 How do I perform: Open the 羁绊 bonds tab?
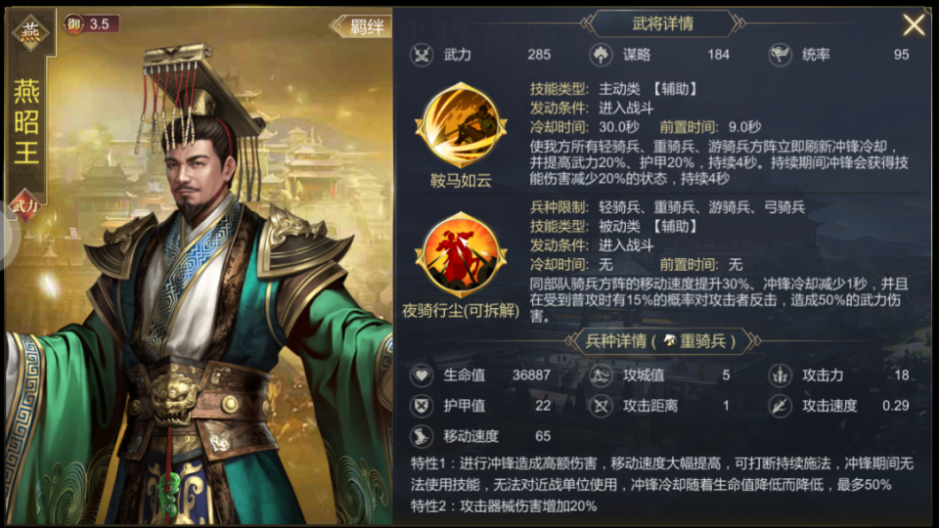pos(361,26)
